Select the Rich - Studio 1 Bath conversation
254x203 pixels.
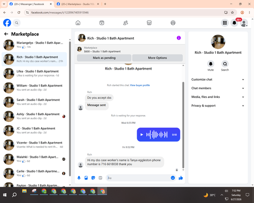tap(34, 59)
